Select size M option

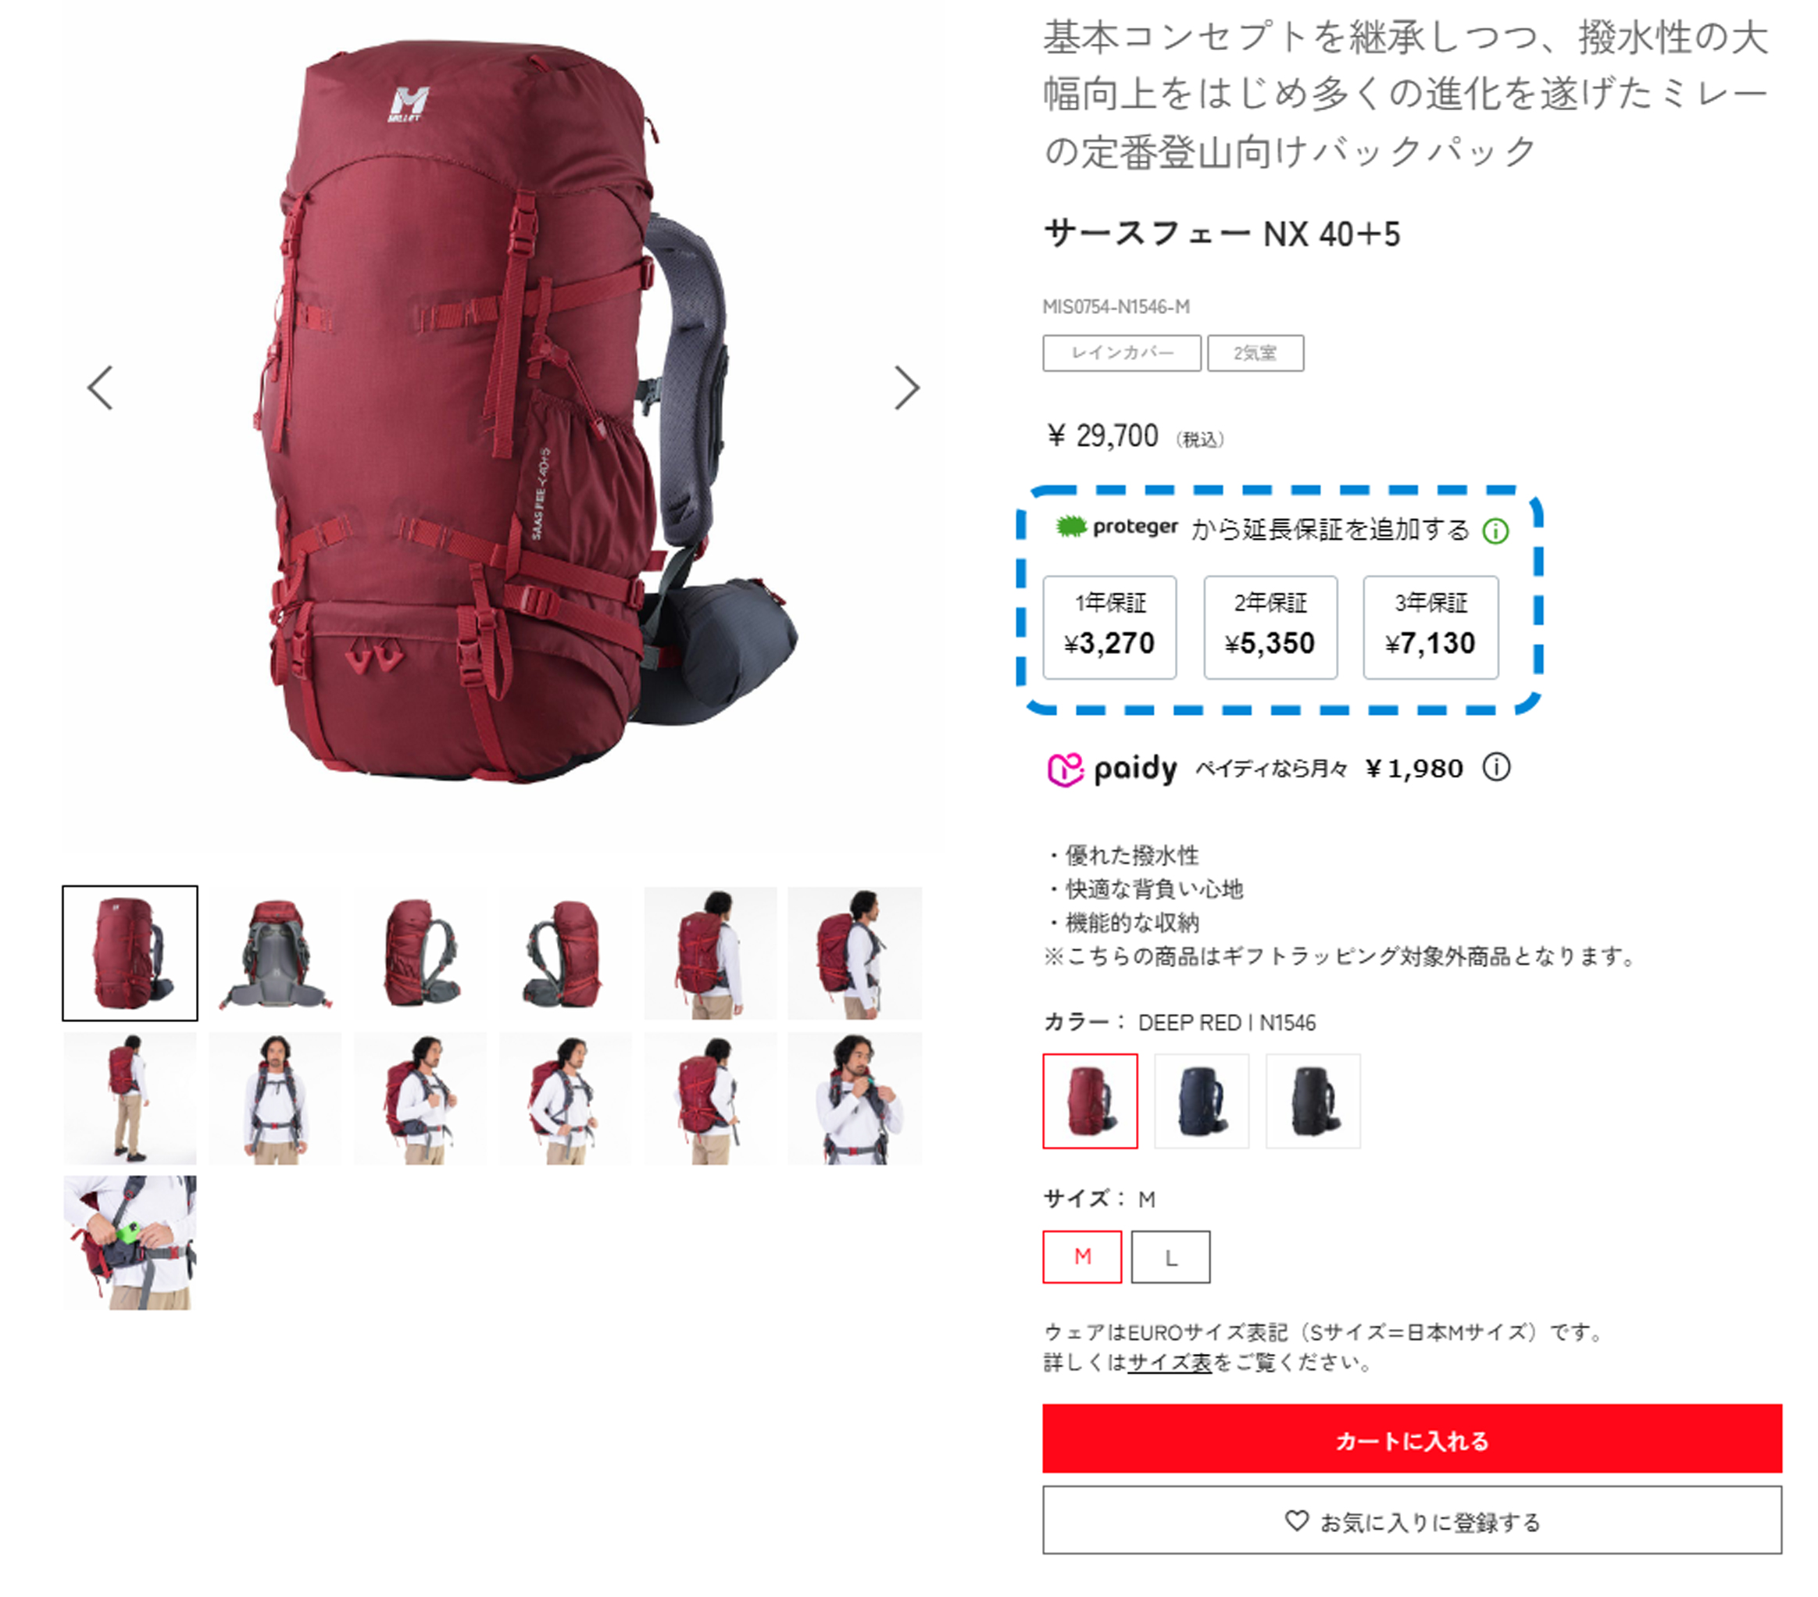point(1081,1256)
